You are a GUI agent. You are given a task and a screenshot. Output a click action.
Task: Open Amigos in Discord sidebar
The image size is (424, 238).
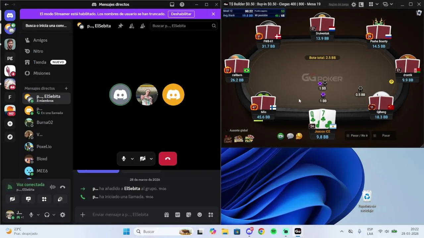pos(46,40)
